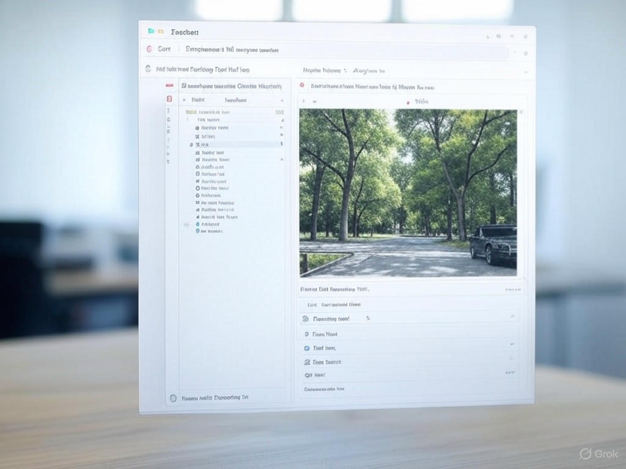Click the text label in bottom-left status bar
The height and width of the screenshot is (469, 626).
[215, 398]
